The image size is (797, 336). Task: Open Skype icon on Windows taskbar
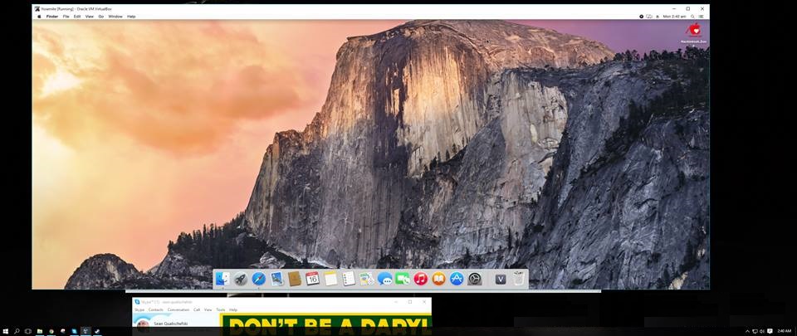[74, 331]
